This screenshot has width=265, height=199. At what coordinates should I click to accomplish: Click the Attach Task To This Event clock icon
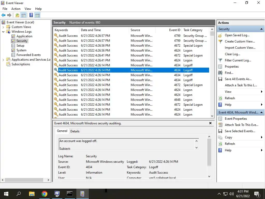(220, 125)
